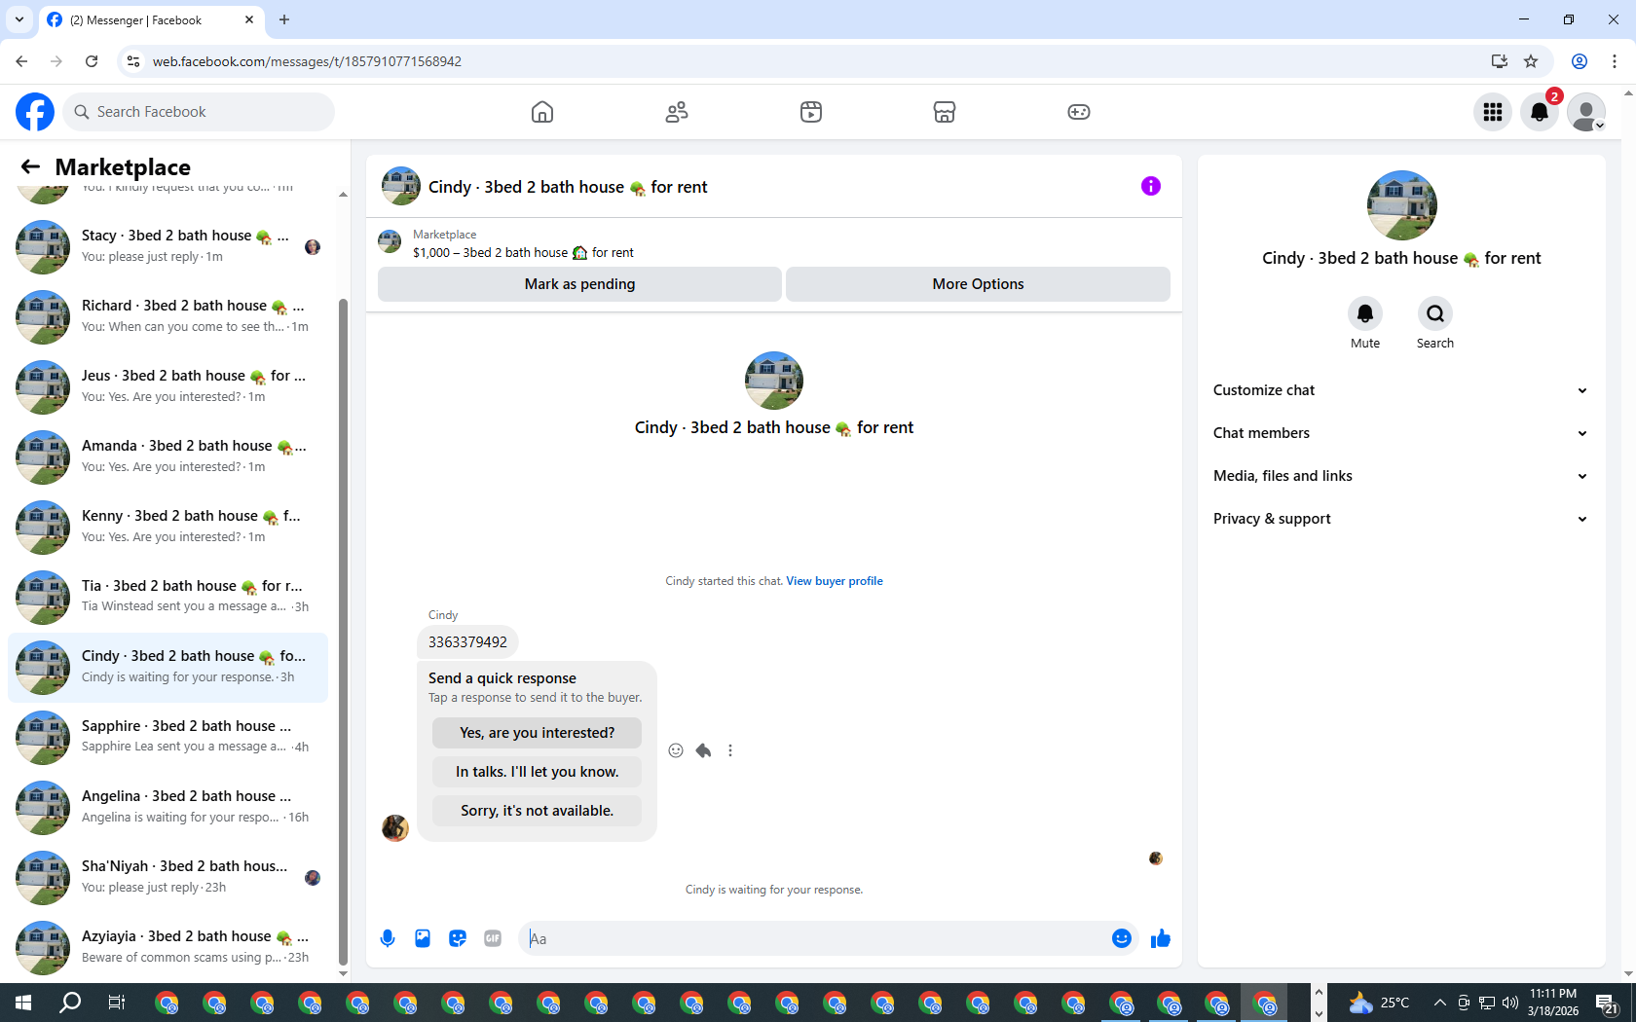The width and height of the screenshot is (1636, 1022).
Task: Expand Customize chat section
Action: (x=1401, y=390)
